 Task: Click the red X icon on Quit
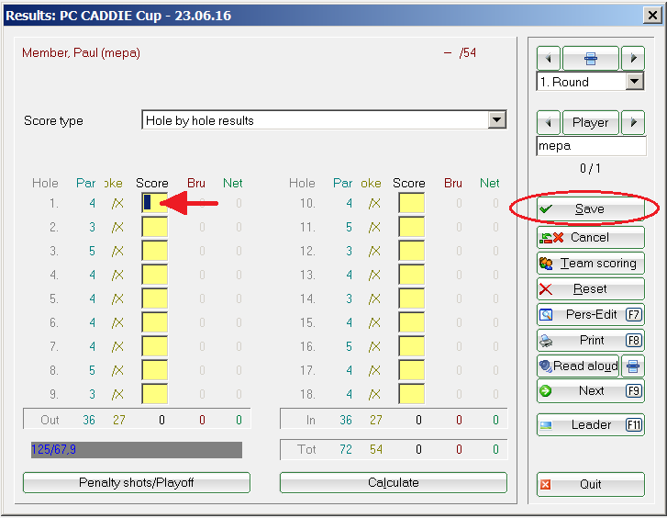[545, 484]
